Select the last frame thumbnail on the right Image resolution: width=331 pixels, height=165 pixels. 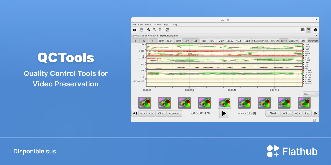click(x=304, y=103)
